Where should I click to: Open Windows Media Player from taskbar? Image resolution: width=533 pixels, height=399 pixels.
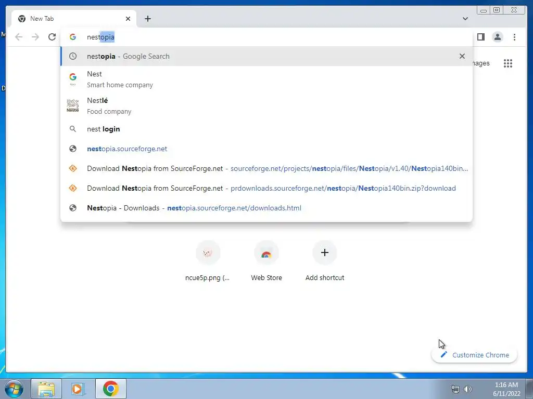coord(78,389)
